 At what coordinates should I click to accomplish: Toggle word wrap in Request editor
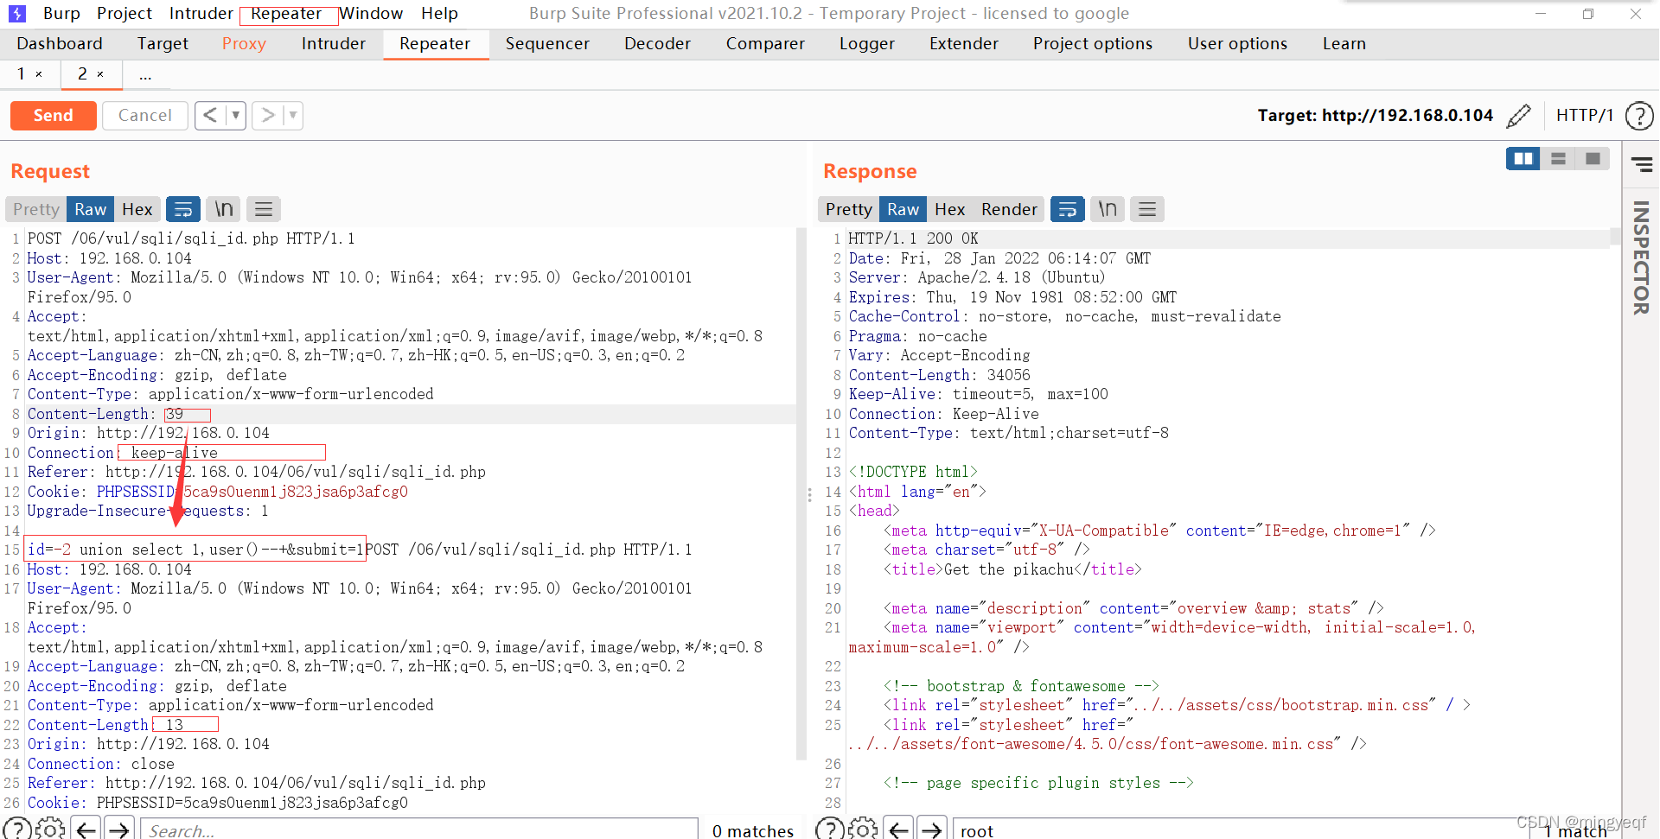(x=183, y=209)
